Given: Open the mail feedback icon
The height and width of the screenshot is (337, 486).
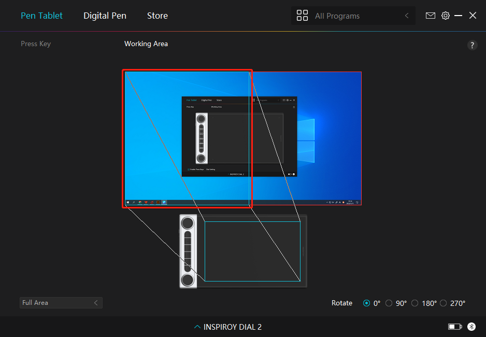Looking at the screenshot, I should (x=430, y=16).
